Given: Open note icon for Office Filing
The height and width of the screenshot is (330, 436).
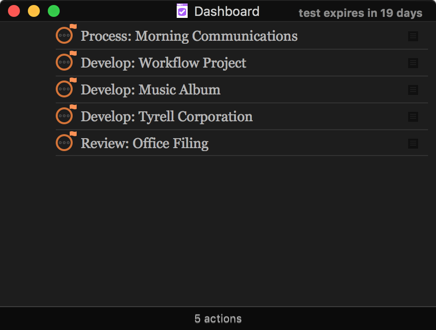Looking at the screenshot, I should (x=413, y=144).
